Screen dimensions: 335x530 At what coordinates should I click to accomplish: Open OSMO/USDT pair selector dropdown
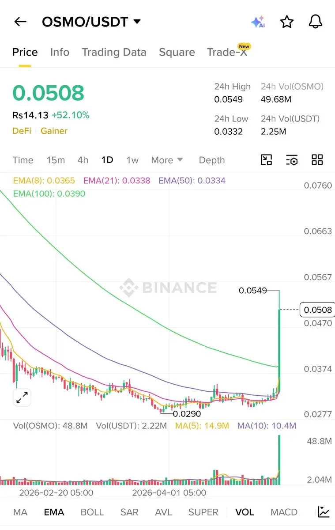tap(91, 22)
